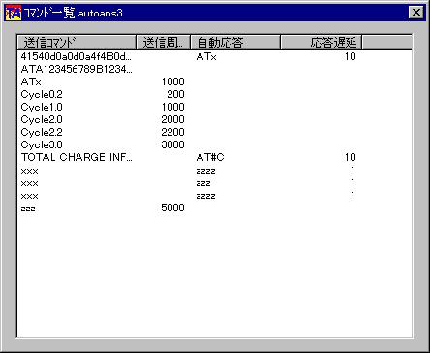
Task: Sort by 応答遅延 column header
Action: [x=321, y=43]
